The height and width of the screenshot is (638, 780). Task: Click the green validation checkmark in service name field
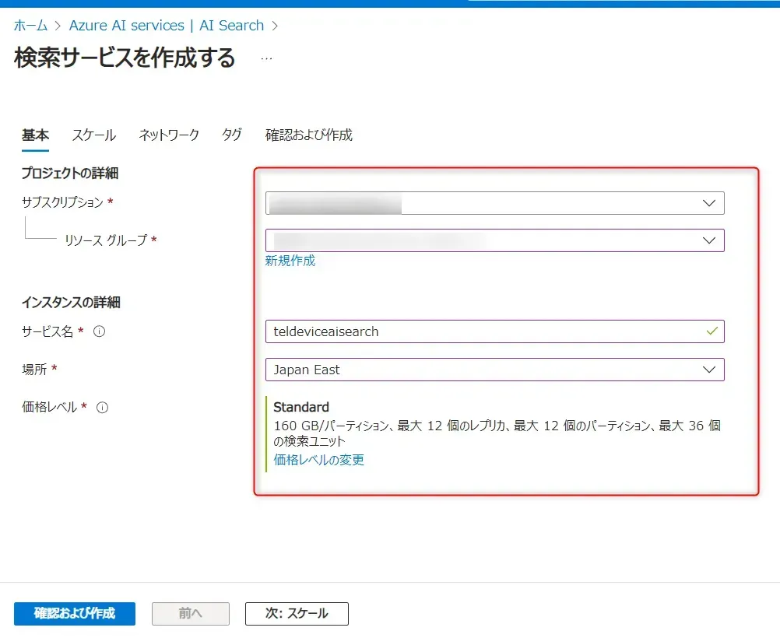pyautogui.click(x=710, y=331)
